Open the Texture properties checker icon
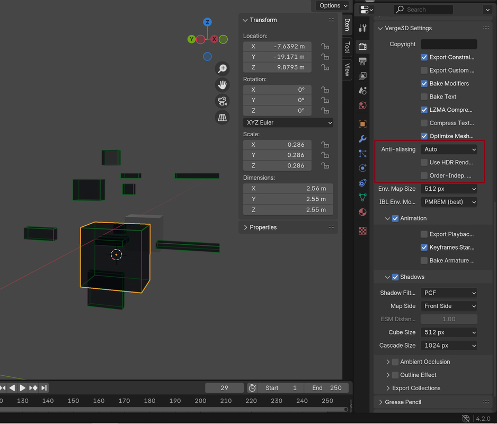 (362, 231)
